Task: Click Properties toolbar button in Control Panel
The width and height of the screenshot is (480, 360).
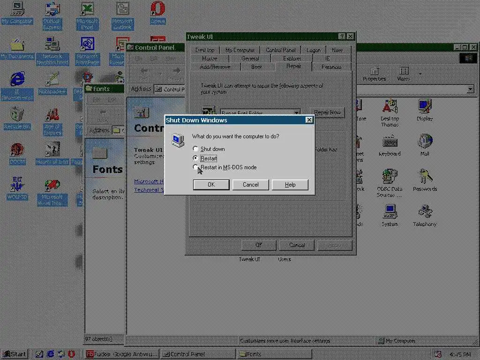Action: (x=374, y=74)
